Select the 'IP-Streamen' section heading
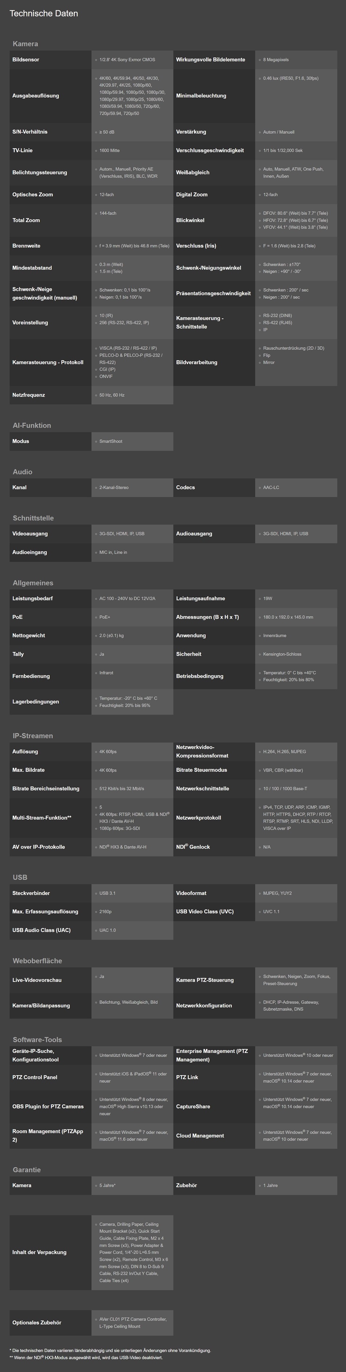Viewport: 346px width, 1372px height. (32, 735)
